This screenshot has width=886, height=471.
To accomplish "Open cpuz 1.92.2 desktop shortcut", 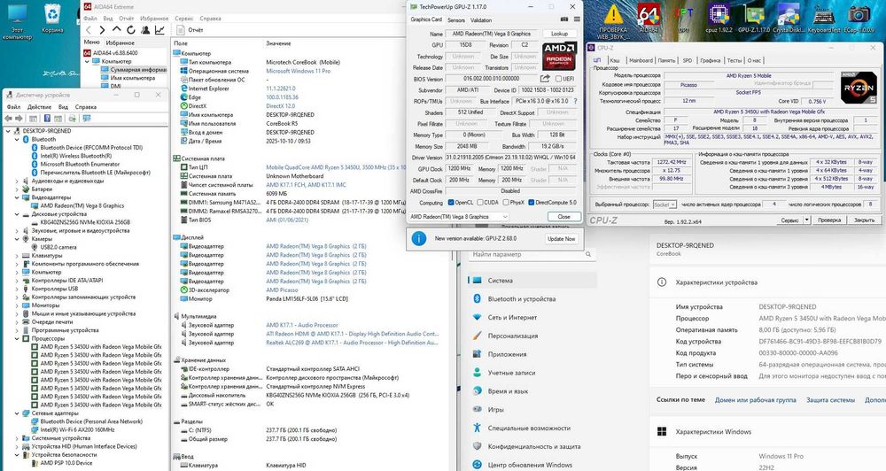I will tap(719, 18).
